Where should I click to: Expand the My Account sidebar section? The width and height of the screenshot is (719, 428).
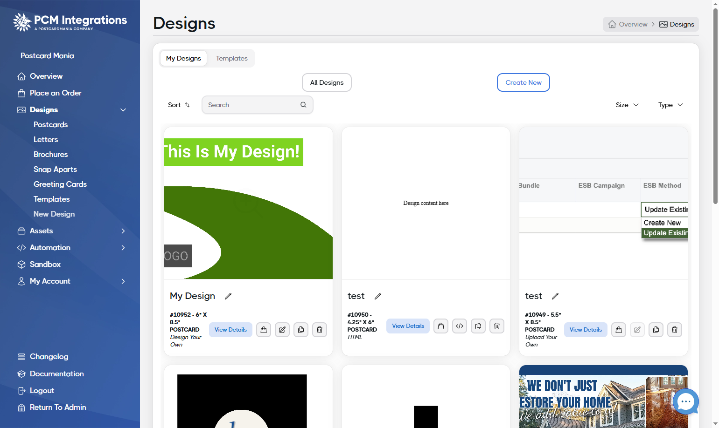[123, 281]
